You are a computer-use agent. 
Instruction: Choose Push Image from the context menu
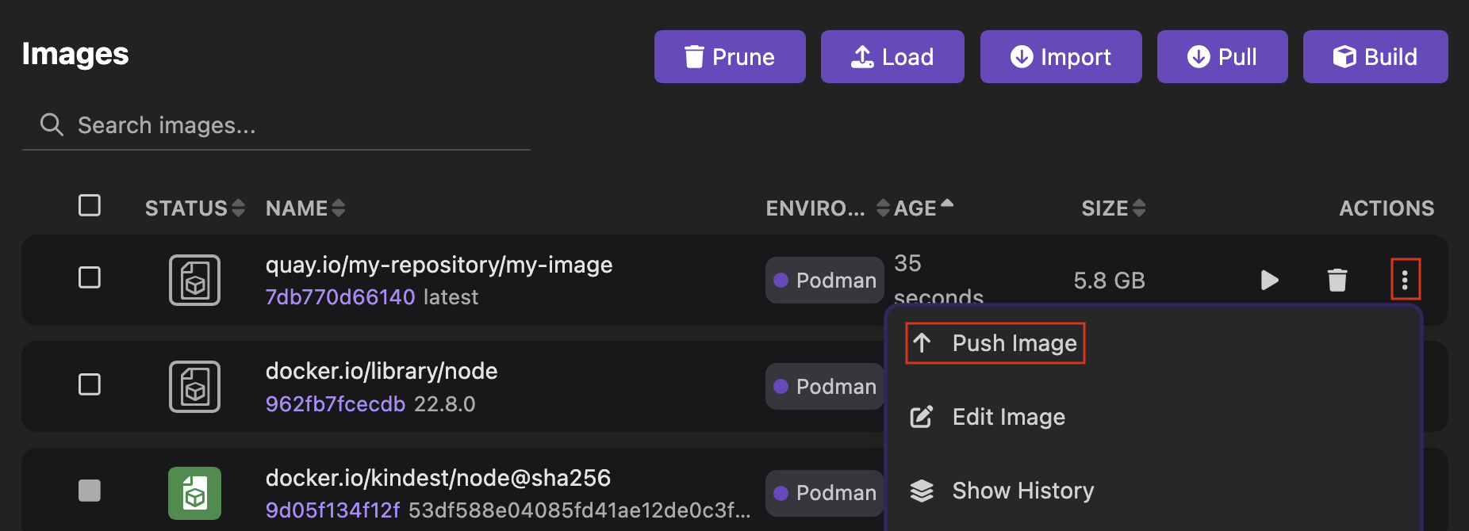coord(1015,342)
